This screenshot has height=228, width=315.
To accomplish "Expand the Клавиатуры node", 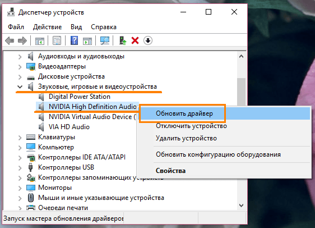I will pos(20,138).
